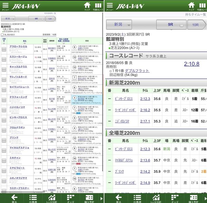Open race card list icon, right bottom bar

[x=137, y=199]
